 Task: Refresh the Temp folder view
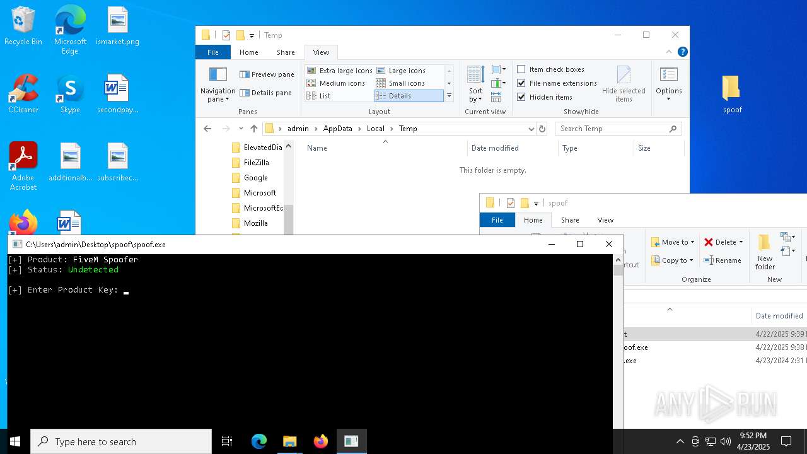542,129
